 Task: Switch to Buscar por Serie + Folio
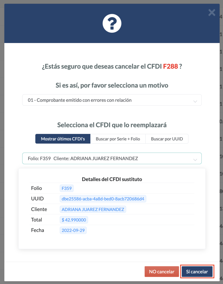pos(118,139)
